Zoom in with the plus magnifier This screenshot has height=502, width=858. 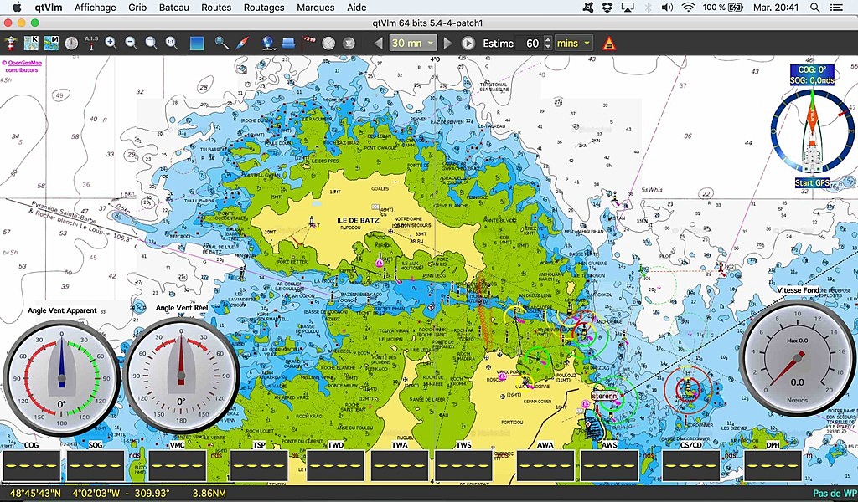111,44
